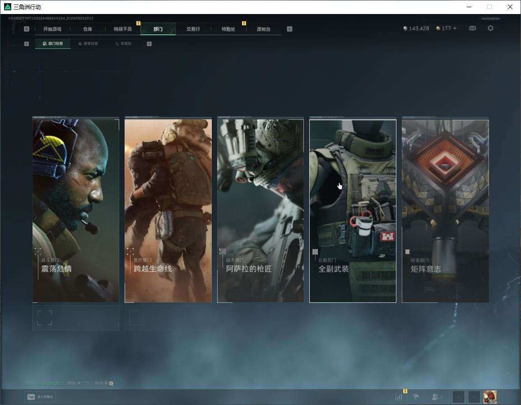This screenshot has width=521, height=405.
Task: Click the world chat message line
Action: (x=69, y=383)
